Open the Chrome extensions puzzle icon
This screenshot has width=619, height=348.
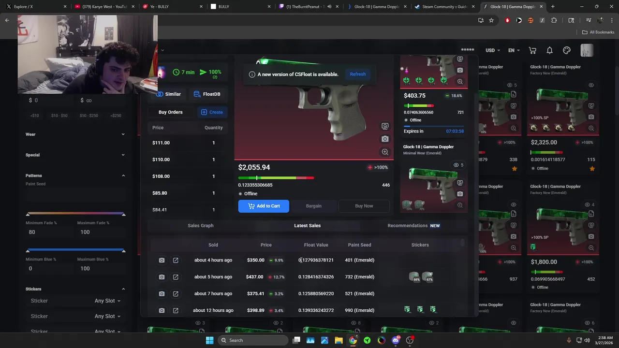tap(554, 20)
